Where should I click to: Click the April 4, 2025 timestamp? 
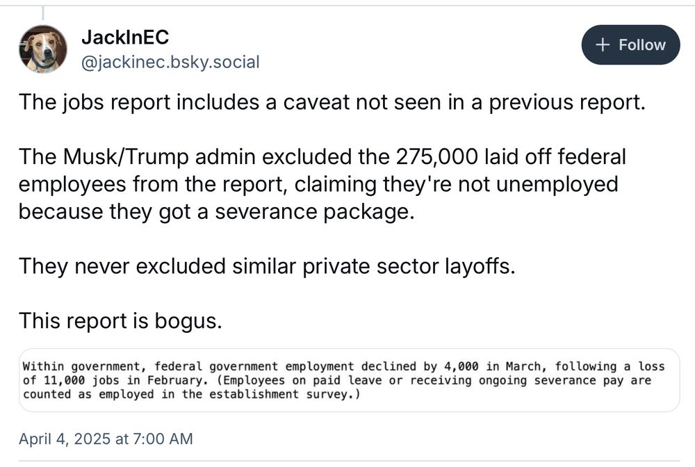[106, 439]
